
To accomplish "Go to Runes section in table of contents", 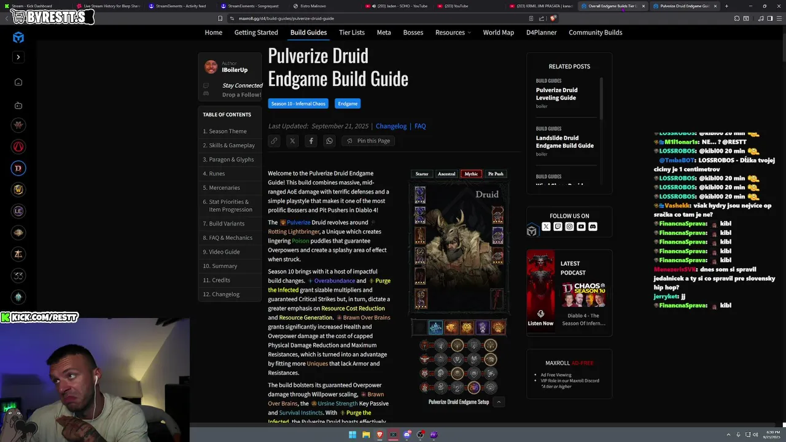I will (214, 174).
